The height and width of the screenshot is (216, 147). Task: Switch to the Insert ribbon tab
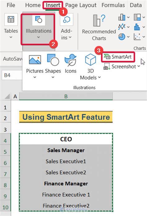pos(53,5)
